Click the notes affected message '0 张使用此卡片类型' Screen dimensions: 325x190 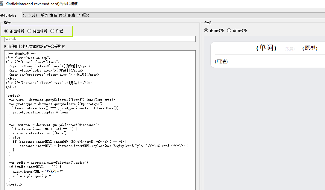coord(35,46)
